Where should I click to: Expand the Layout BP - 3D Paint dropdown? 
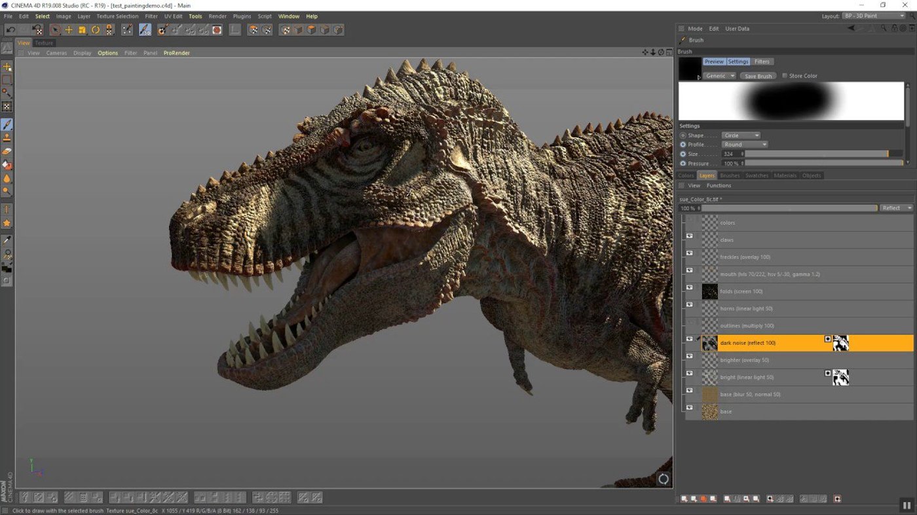click(874, 16)
